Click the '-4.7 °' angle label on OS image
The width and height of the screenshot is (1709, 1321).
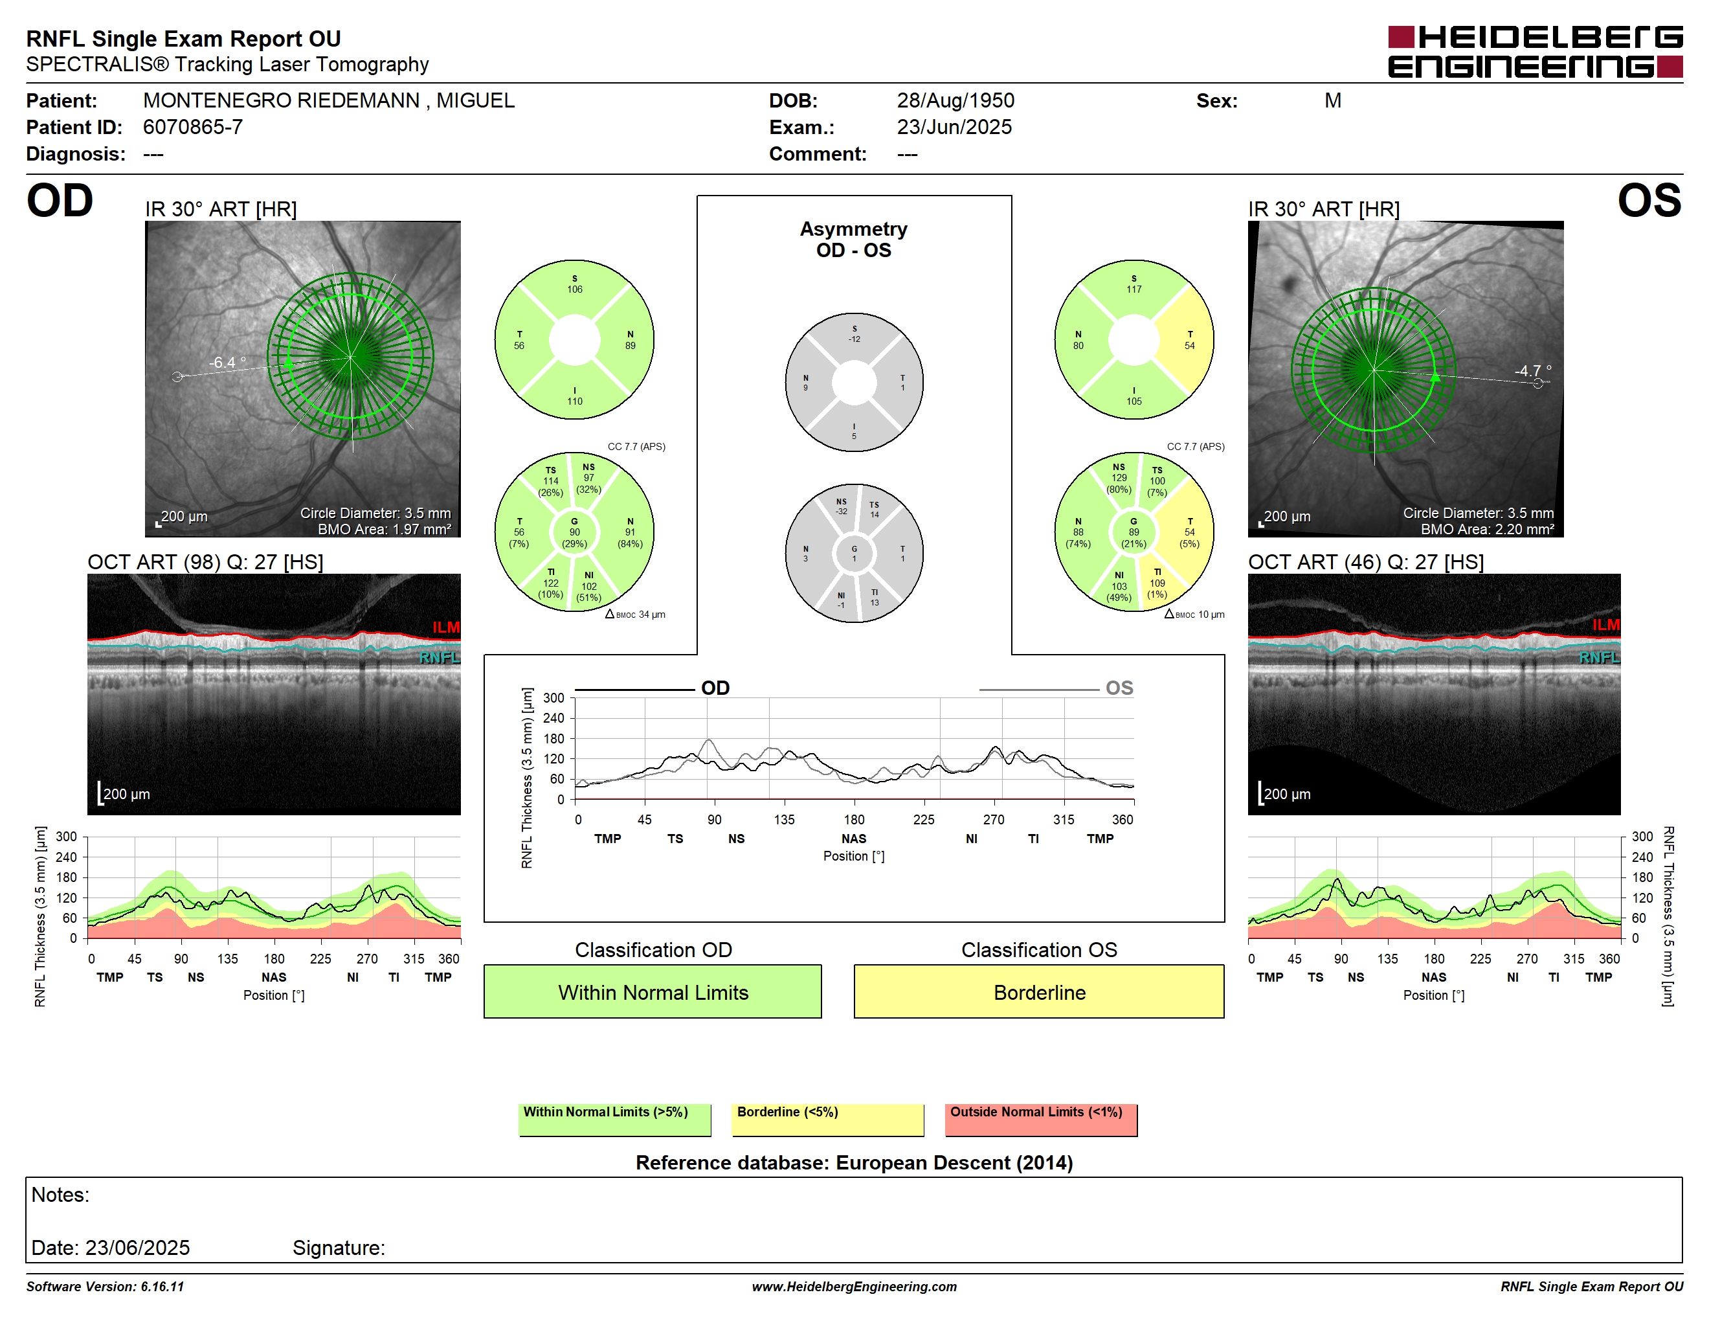(x=1532, y=370)
